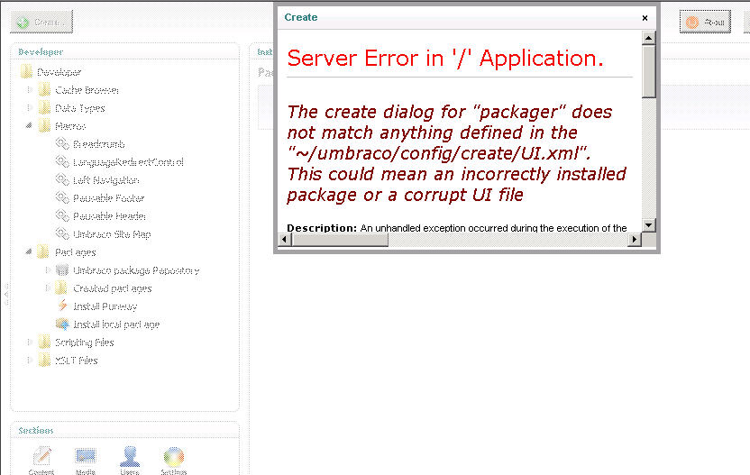Open the Pausable Header macro
The image size is (750, 475).
tap(110, 216)
